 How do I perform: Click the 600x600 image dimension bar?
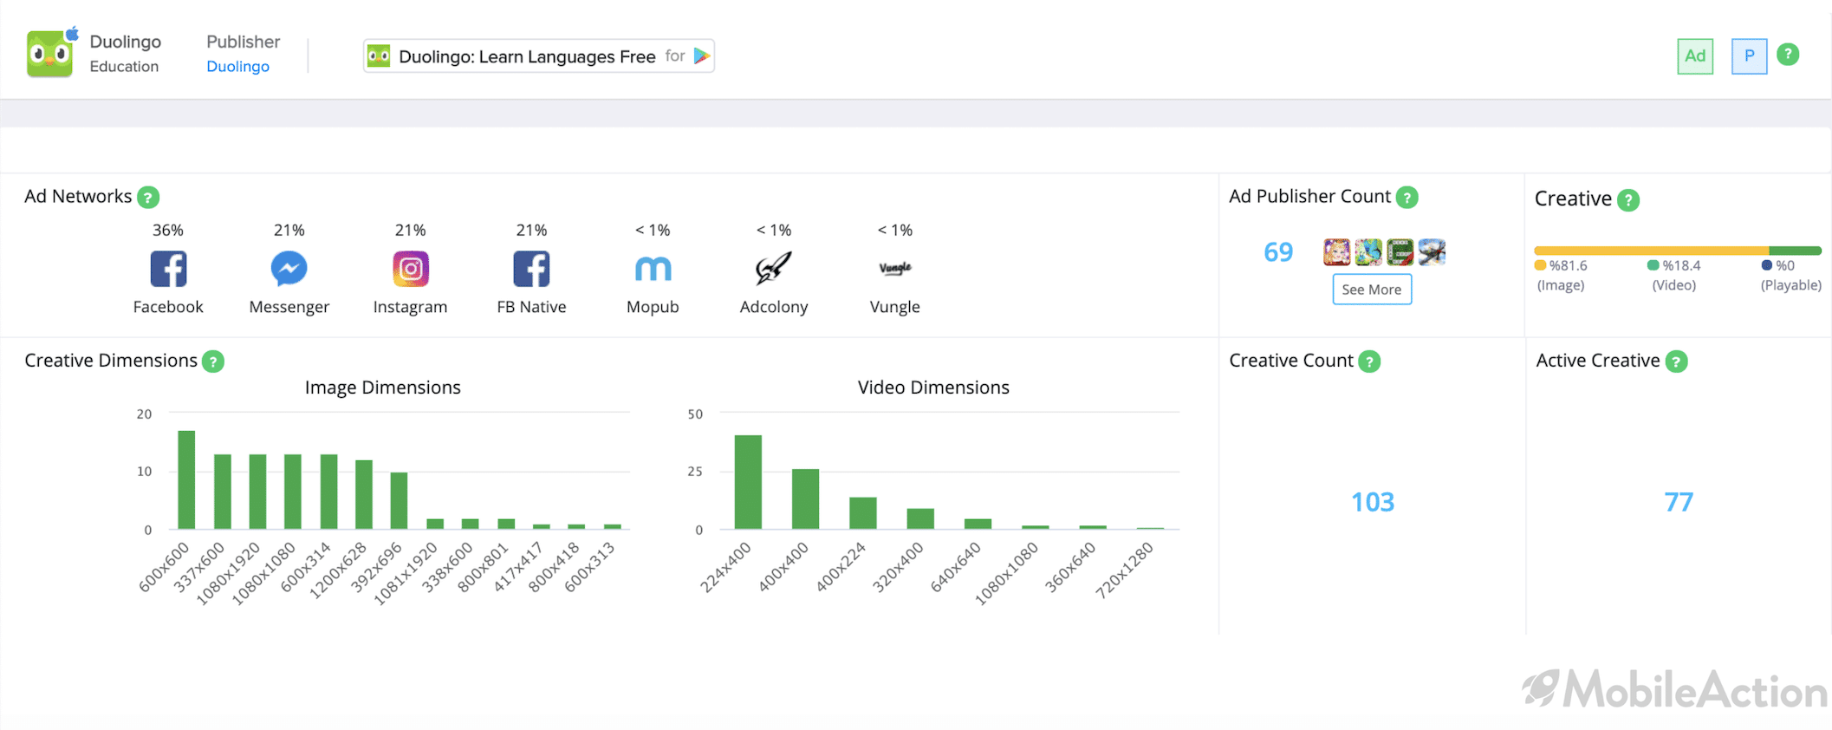point(186,479)
